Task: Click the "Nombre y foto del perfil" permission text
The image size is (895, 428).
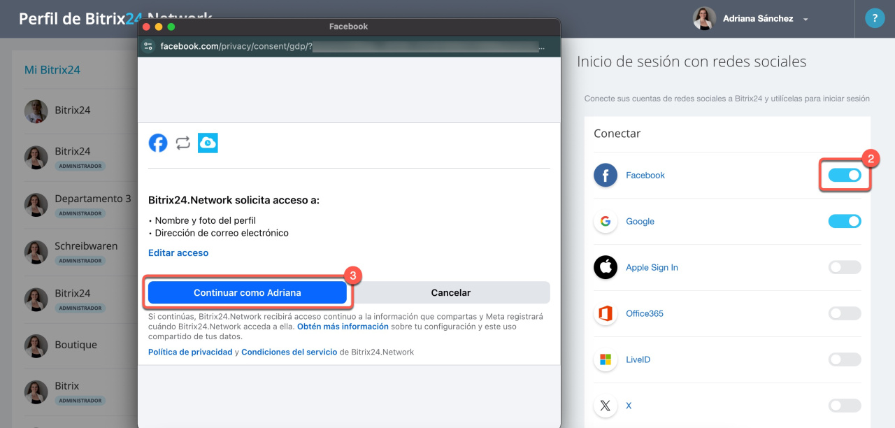Action: (x=205, y=220)
